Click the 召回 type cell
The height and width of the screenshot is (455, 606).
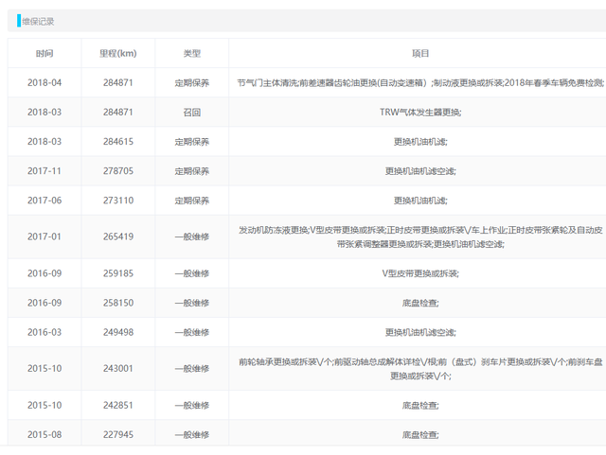tap(191, 113)
